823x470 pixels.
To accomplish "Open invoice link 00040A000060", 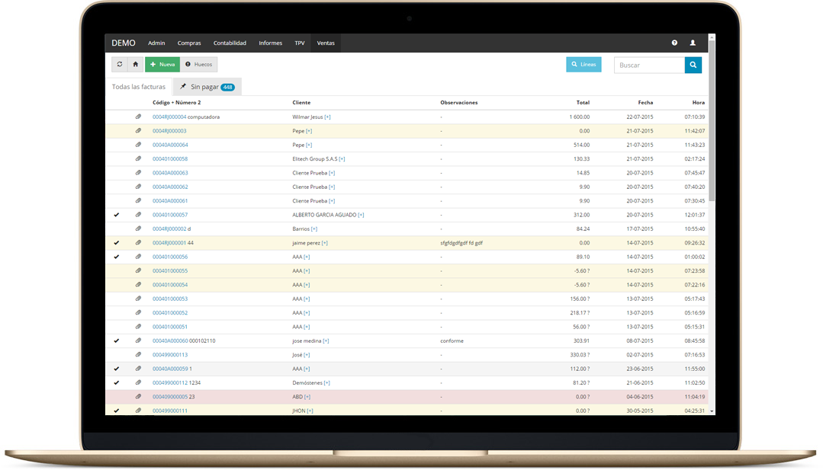I will 170,341.
